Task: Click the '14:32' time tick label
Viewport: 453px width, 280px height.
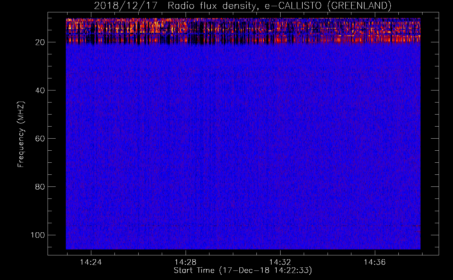Action: pyautogui.click(x=280, y=262)
